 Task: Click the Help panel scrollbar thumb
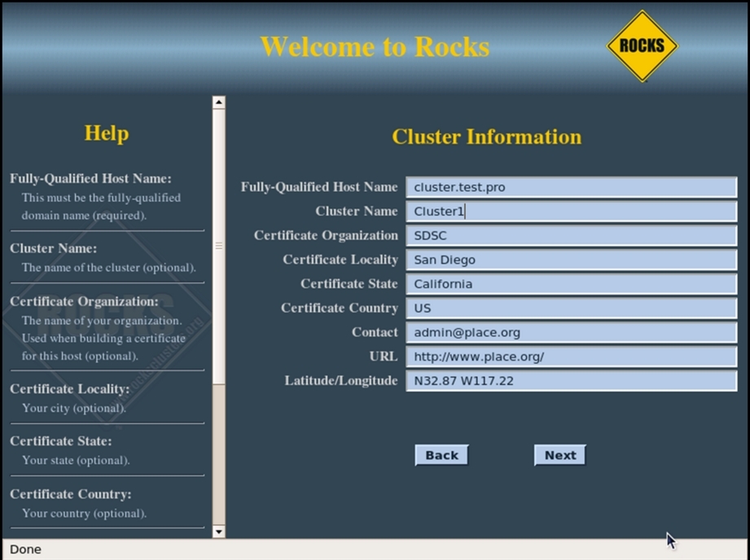tap(218, 247)
